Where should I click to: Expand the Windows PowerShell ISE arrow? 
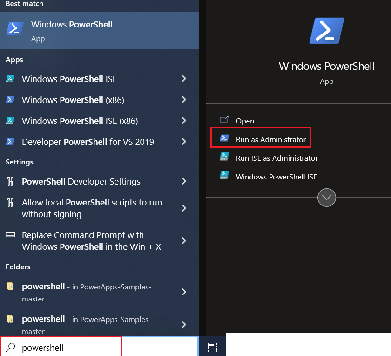[x=184, y=79]
